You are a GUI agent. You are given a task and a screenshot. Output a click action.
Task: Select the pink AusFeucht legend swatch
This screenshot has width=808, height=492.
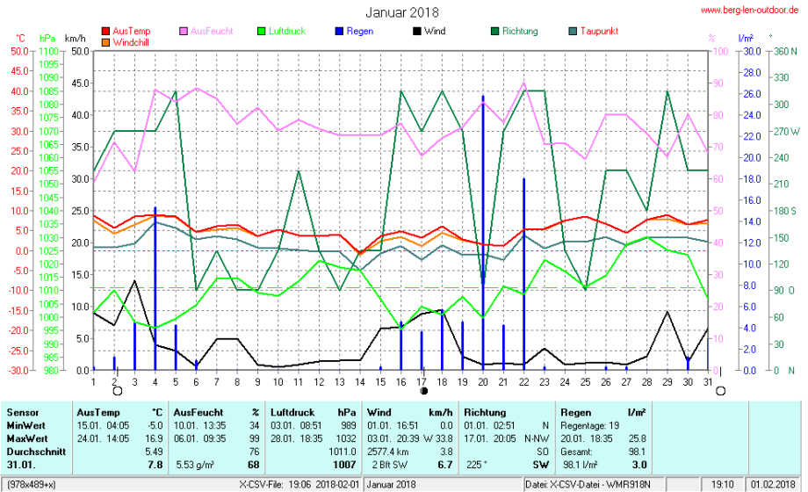184,32
